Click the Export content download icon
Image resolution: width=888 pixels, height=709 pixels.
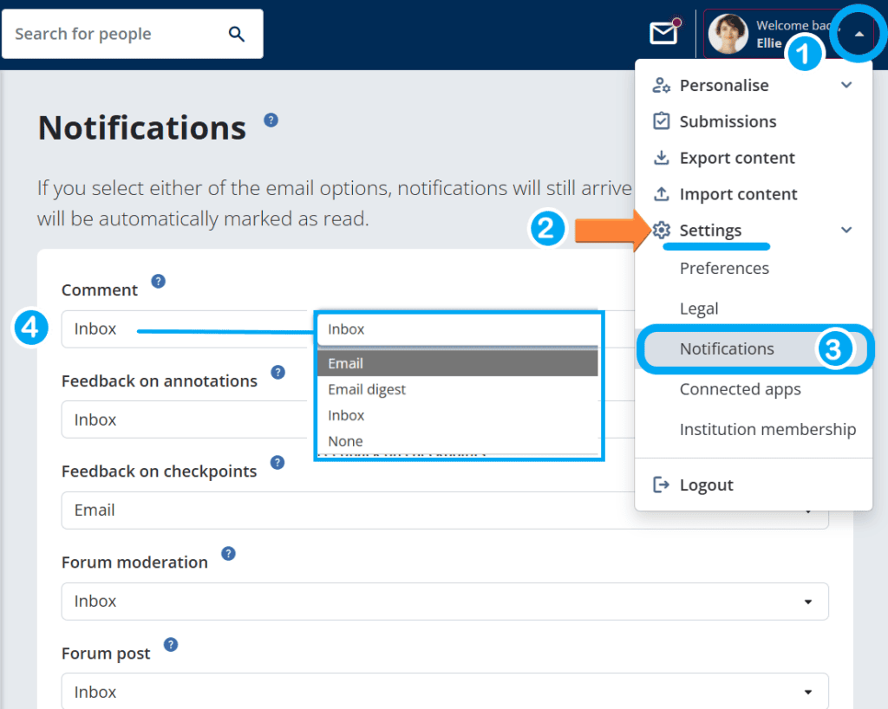coord(661,157)
